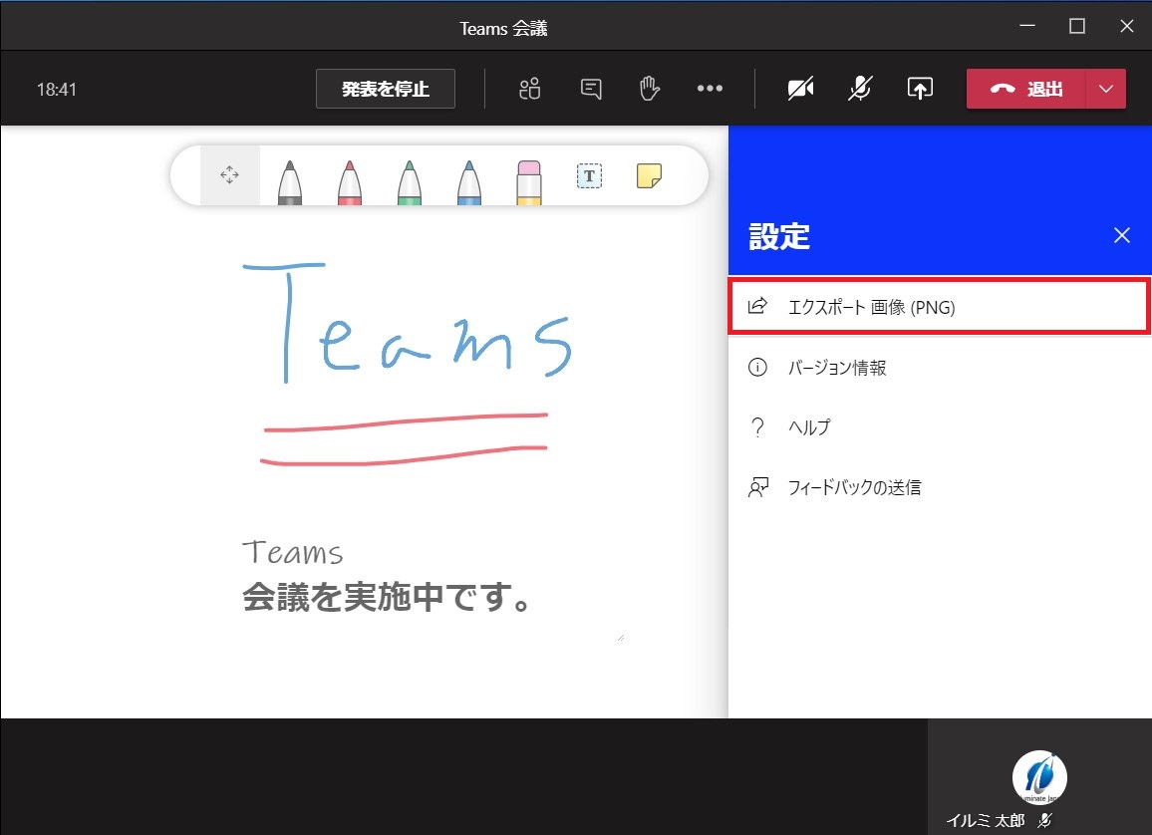Close the 設定 settings panel
The height and width of the screenshot is (835, 1152).
tap(1122, 235)
